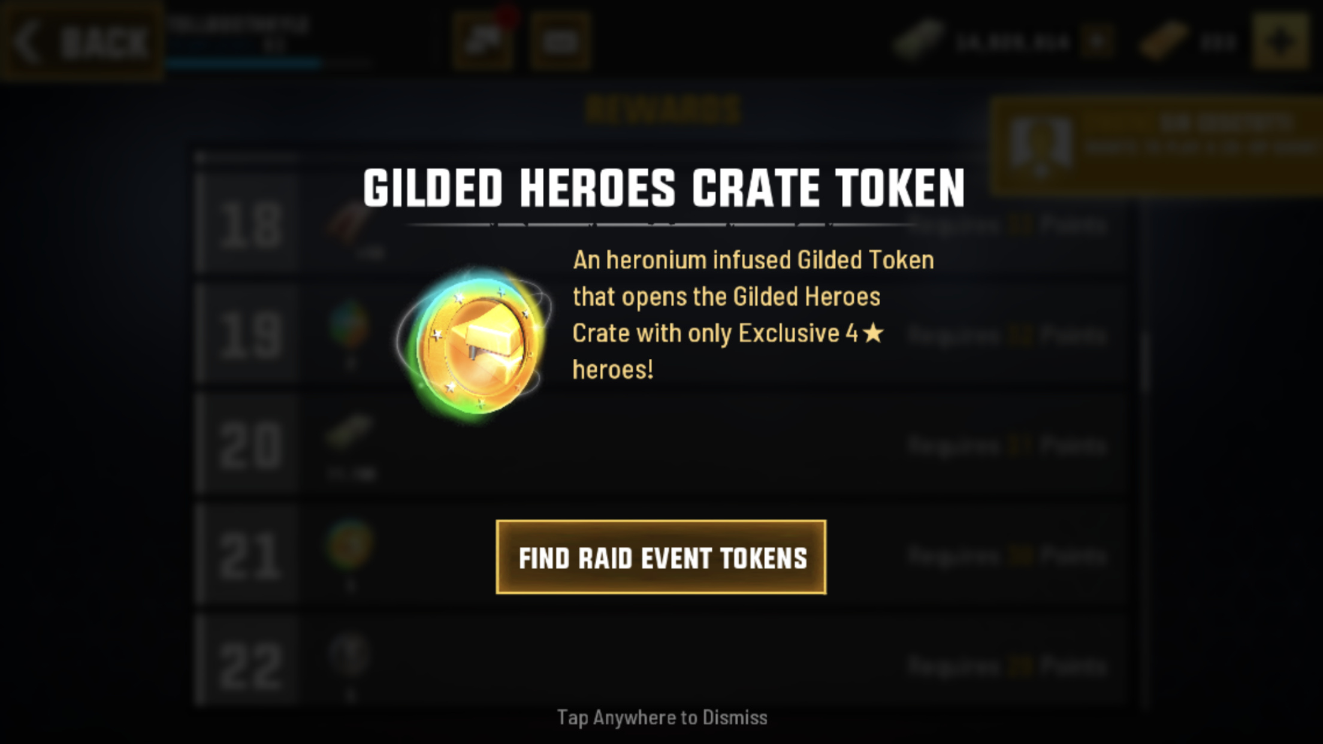Select the token reward icon in row 21
Screen dimensions: 1323x744
pos(349,545)
